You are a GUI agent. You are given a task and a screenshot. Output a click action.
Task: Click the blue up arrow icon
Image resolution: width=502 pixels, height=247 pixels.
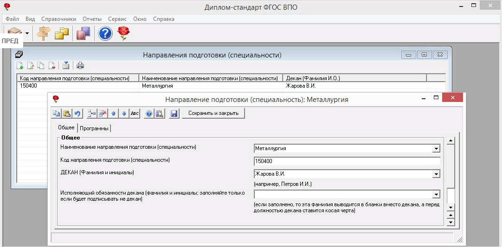click(x=114, y=114)
